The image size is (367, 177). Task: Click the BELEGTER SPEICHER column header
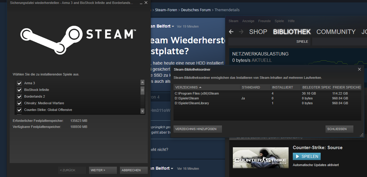click(316, 87)
